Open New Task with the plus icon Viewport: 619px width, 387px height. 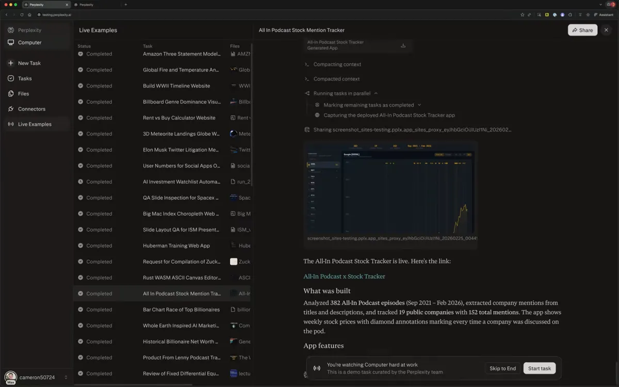pyautogui.click(x=11, y=63)
